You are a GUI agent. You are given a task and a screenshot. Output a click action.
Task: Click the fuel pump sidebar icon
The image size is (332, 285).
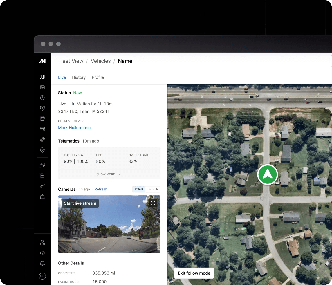[x=42, y=118]
